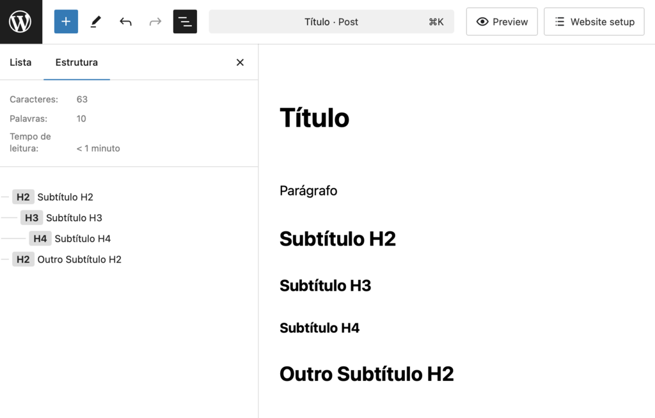This screenshot has height=418, width=655.
Task: Close the Document Overview panel with the X
Action: pos(240,62)
